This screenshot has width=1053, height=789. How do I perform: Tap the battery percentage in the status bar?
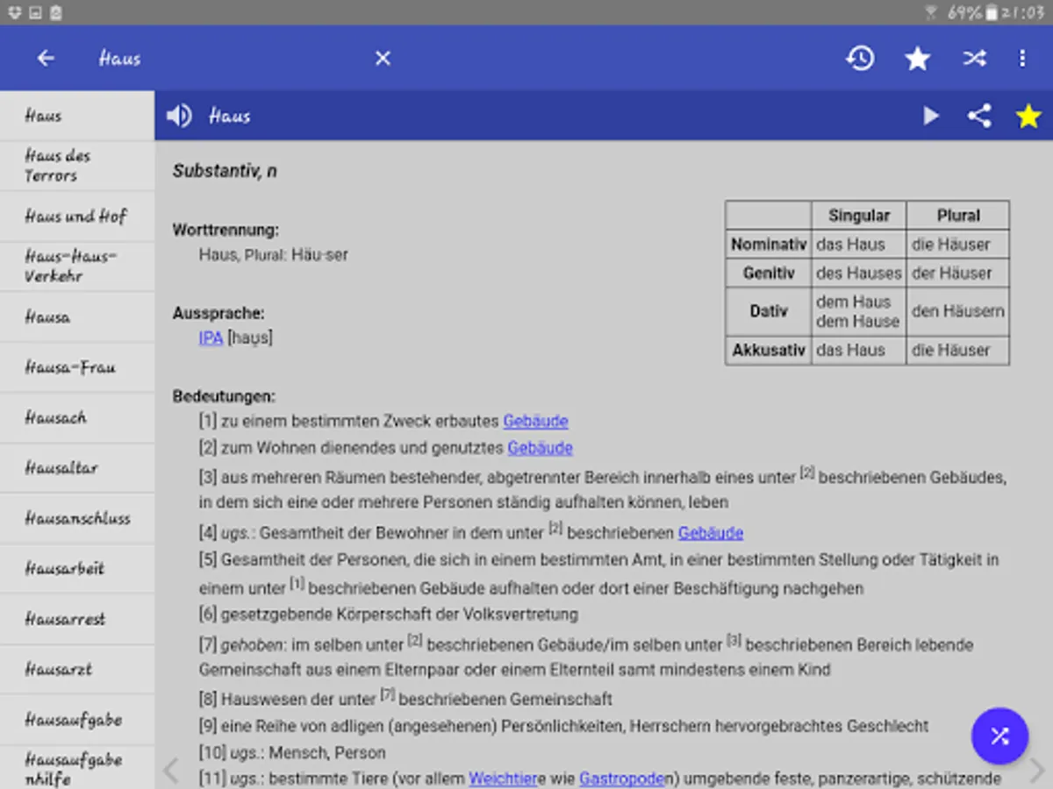tap(964, 12)
